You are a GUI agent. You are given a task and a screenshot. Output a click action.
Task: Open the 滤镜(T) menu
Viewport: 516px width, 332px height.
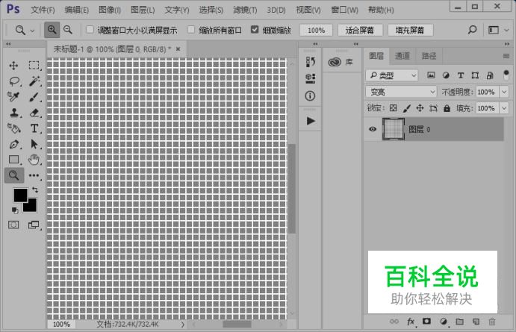pos(245,10)
